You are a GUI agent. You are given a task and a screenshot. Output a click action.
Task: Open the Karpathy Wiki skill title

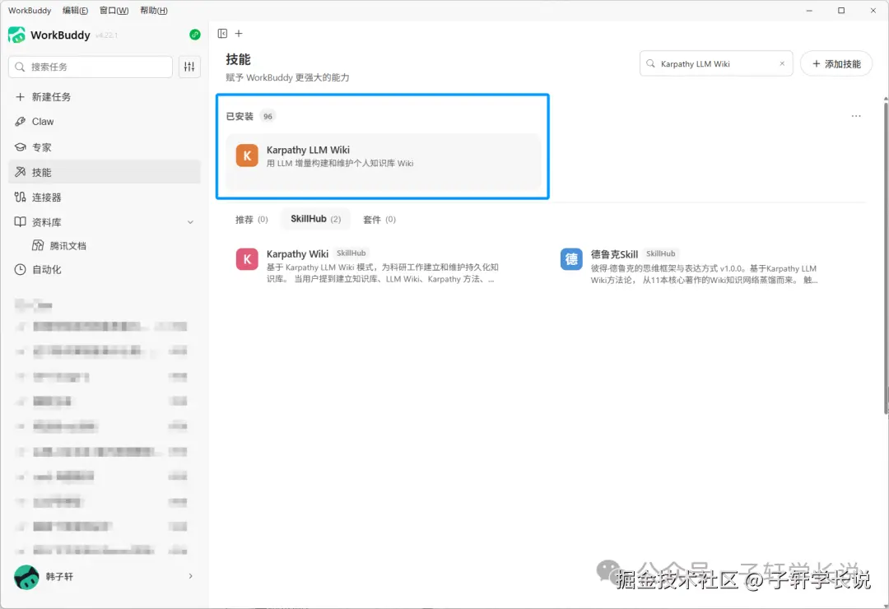tap(297, 254)
